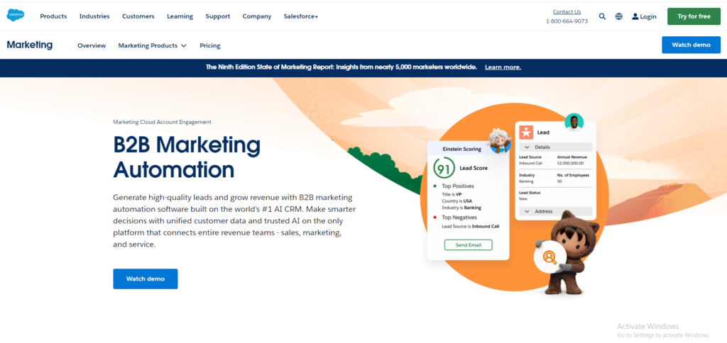Screen dimensions: 727x343
Task: Click the Marketing section heading
Action: tap(30, 45)
